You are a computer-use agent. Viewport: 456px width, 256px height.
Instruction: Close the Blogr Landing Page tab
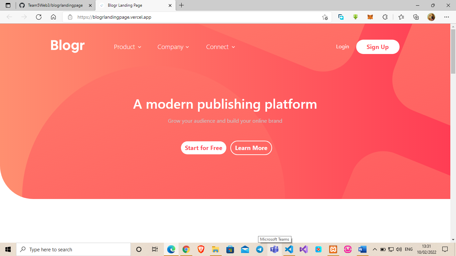point(170,5)
